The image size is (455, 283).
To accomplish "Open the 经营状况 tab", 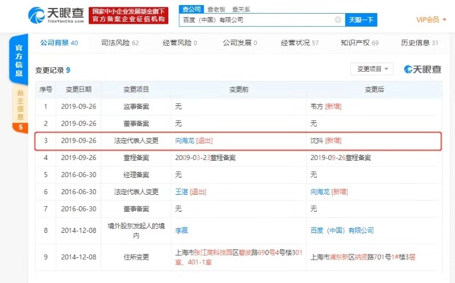I will click(x=300, y=43).
